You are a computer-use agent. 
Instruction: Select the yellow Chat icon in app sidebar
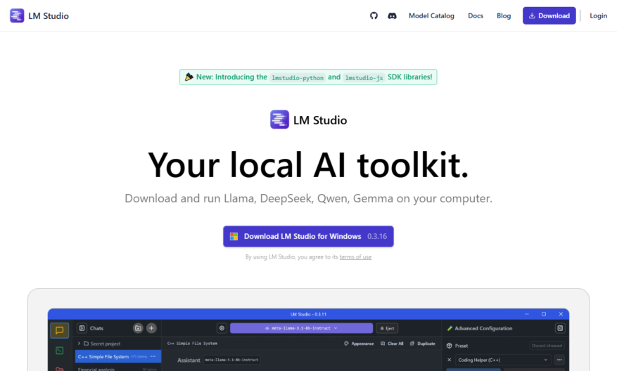[x=59, y=330]
